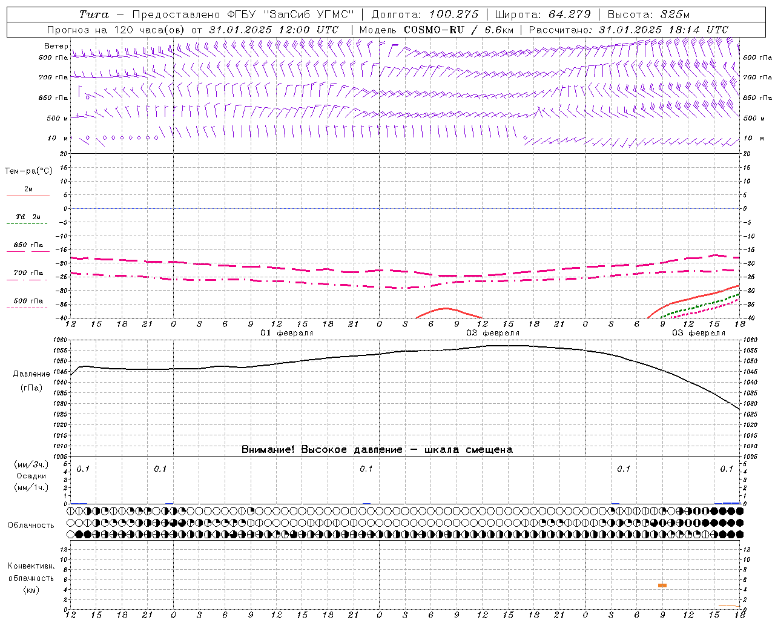Click the station name "Tura" in header
Screen dimensions: 775x620
94,14
